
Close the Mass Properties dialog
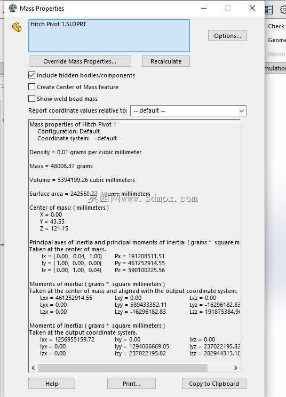[252, 8]
